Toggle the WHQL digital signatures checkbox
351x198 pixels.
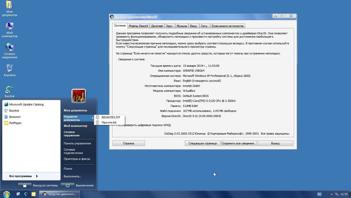tap(120, 125)
